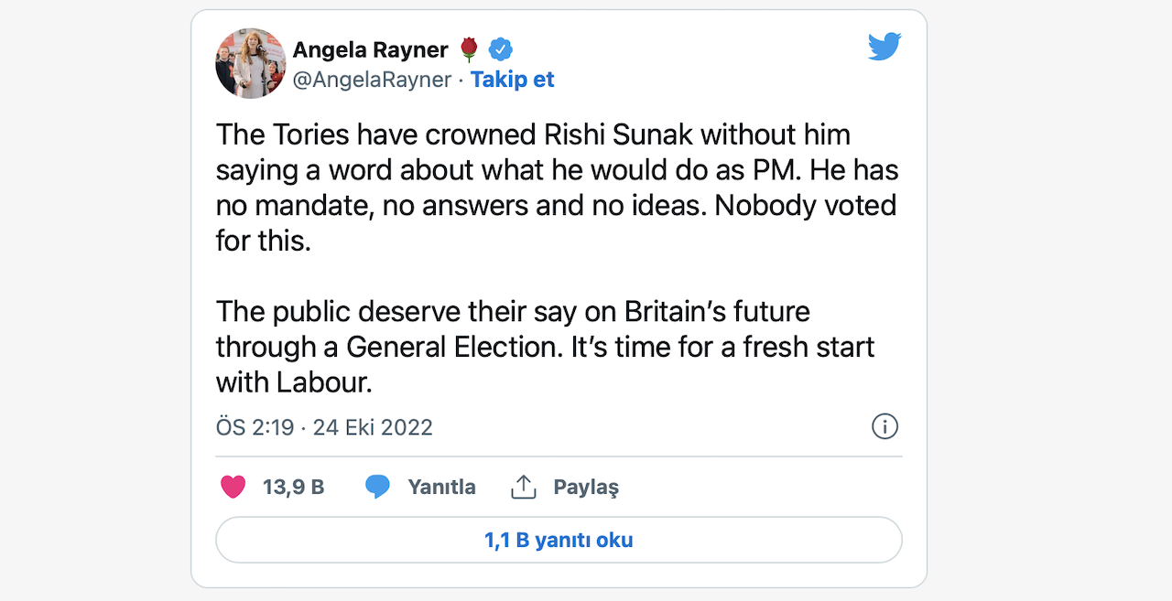Open the tweet info circle icon
1172x601 pixels.
(884, 426)
